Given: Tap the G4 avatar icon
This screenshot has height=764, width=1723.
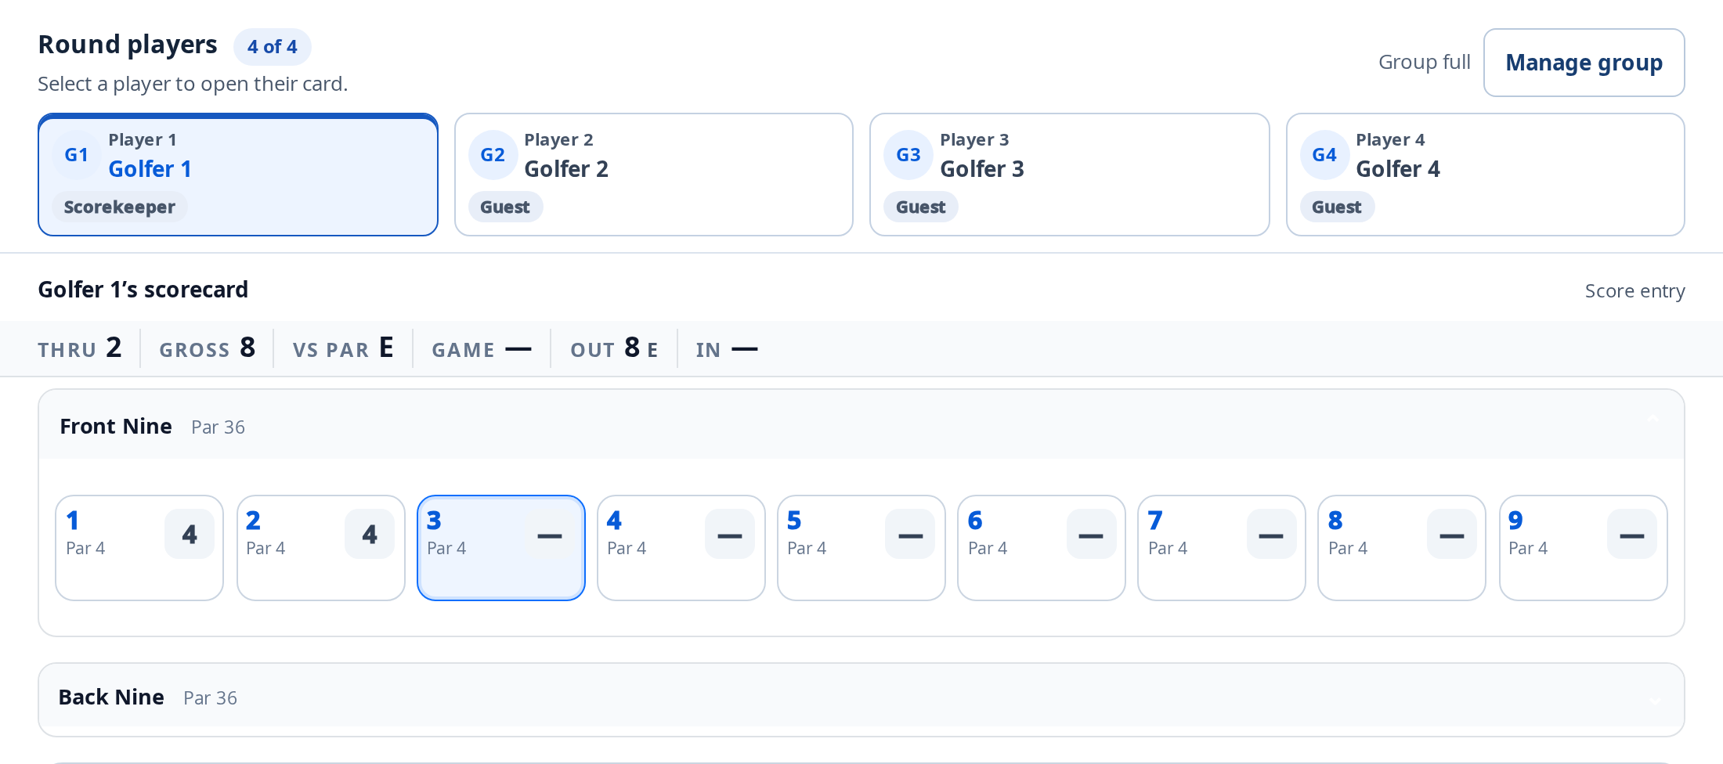Looking at the screenshot, I should [1324, 155].
